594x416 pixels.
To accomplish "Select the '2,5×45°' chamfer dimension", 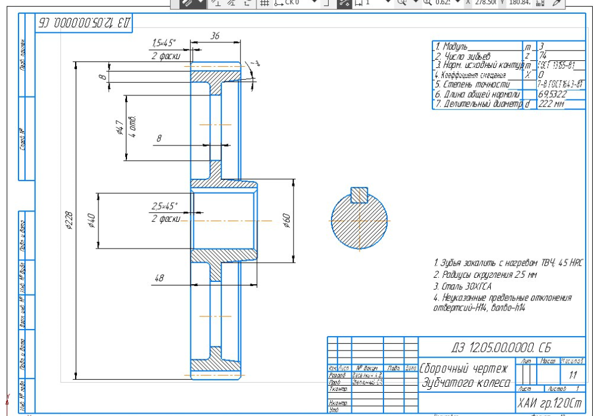I will (x=164, y=206).
